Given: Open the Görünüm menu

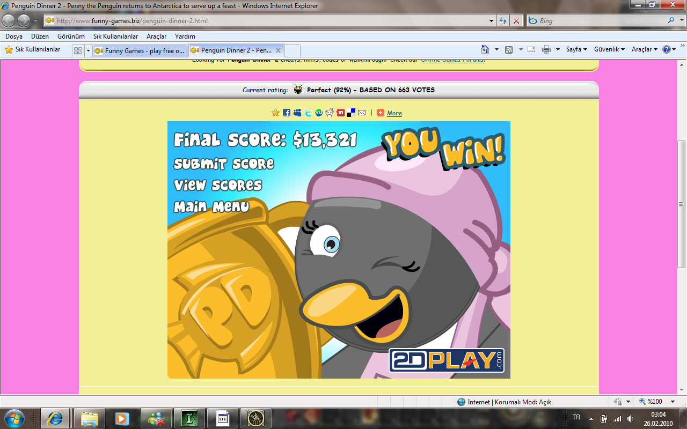Looking at the screenshot, I should pyautogui.click(x=71, y=36).
